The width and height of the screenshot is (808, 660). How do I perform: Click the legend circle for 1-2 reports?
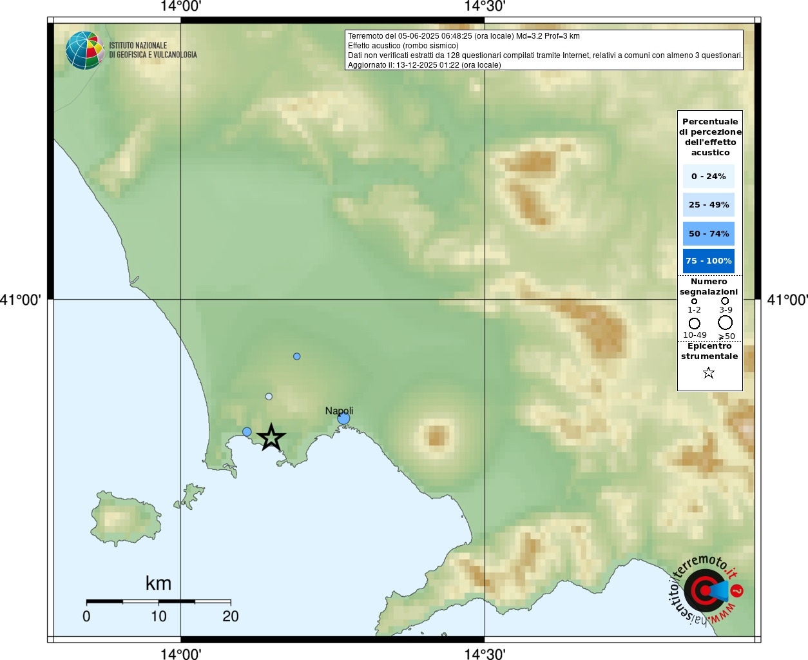click(694, 301)
